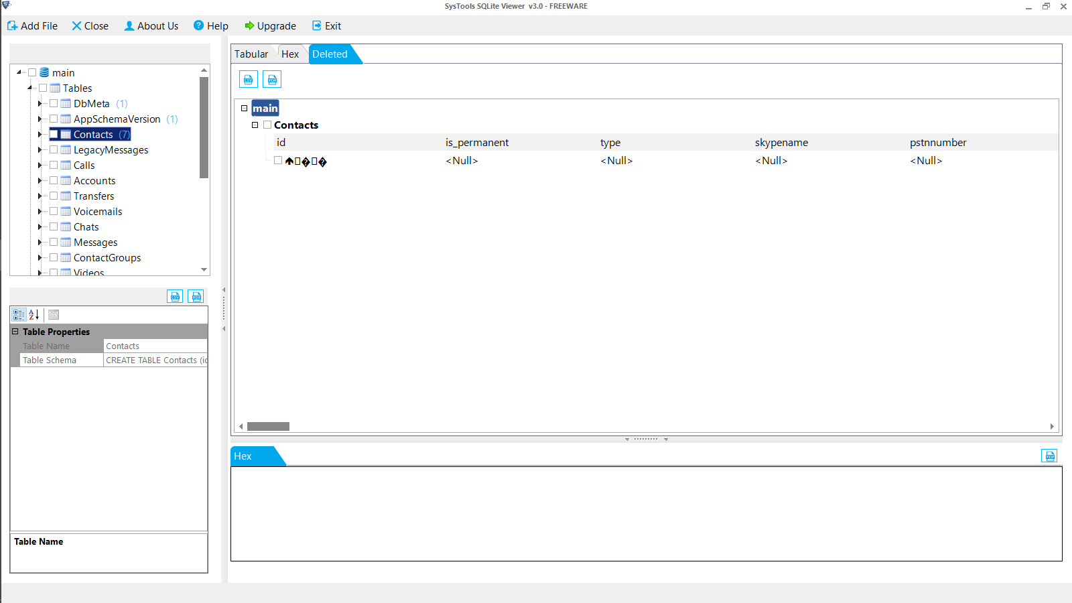The height and width of the screenshot is (603, 1072).
Task: Click the Property Pages icon
Action: 54,315
